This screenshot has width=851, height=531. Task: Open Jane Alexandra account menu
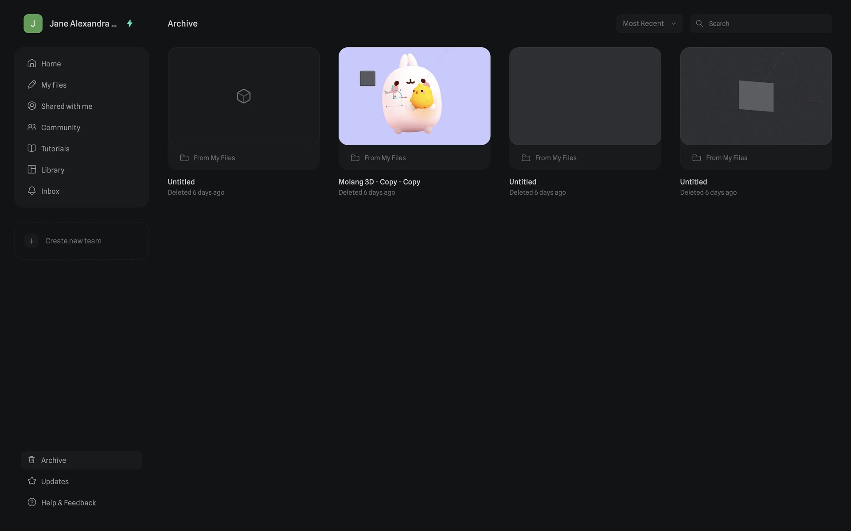[x=83, y=23]
